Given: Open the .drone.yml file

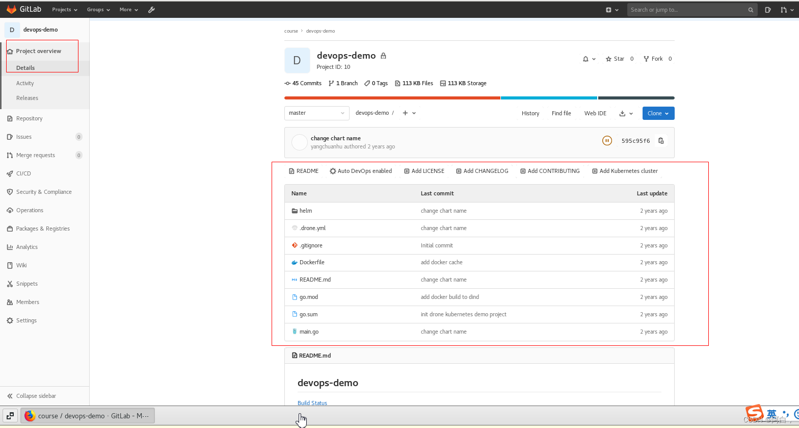Looking at the screenshot, I should [312, 228].
